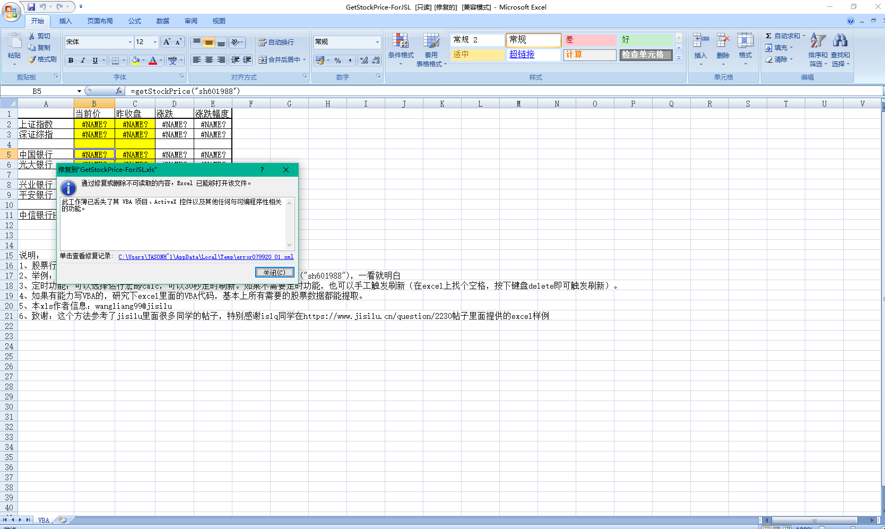
Task: Click the increase indent icon
Action: (x=247, y=60)
